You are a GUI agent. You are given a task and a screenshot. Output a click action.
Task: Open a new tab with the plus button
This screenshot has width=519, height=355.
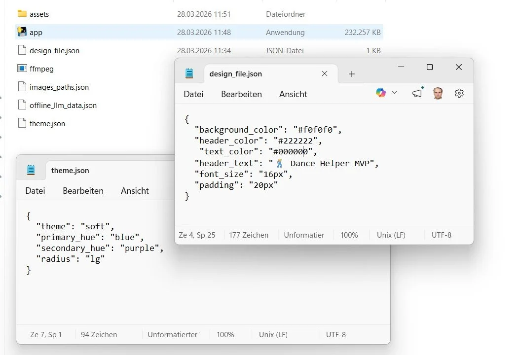(x=351, y=73)
